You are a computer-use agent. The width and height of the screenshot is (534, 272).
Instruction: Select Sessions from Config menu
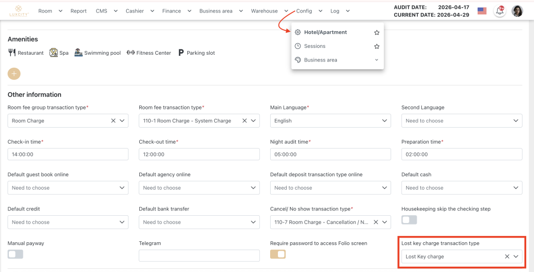(314, 46)
